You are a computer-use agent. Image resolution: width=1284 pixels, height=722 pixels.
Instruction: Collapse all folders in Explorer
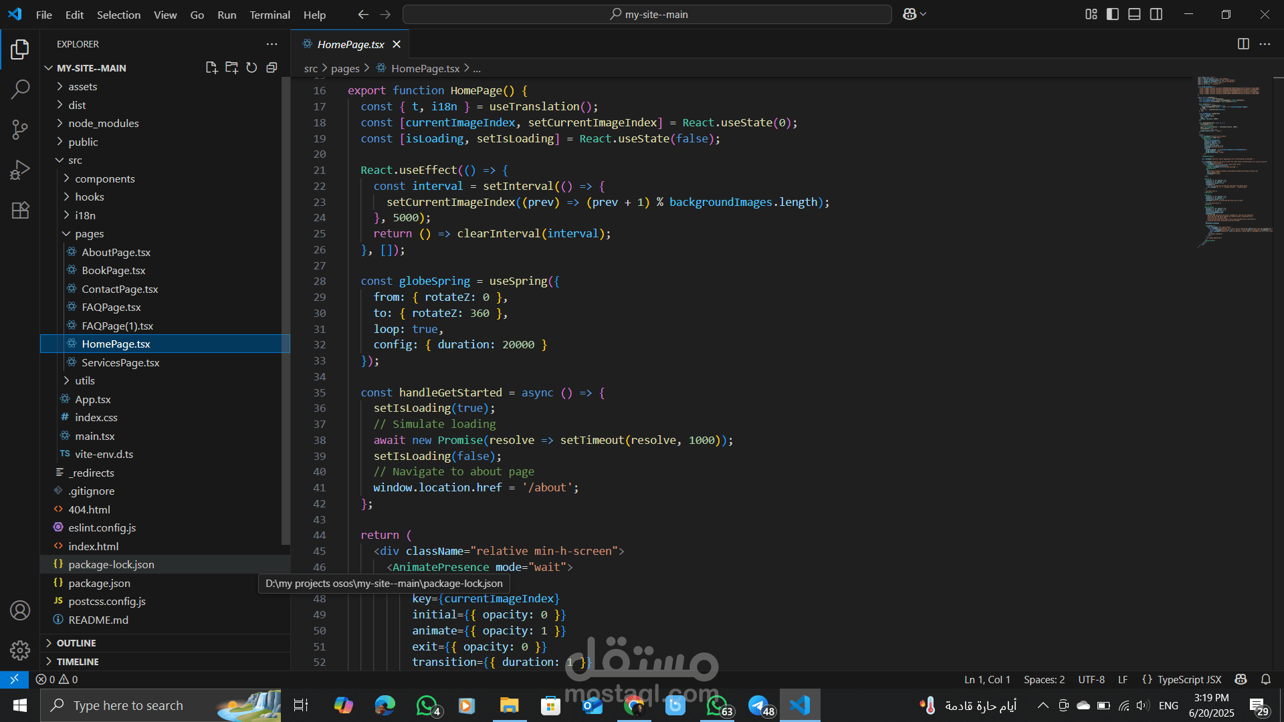pyautogui.click(x=272, y=68)
